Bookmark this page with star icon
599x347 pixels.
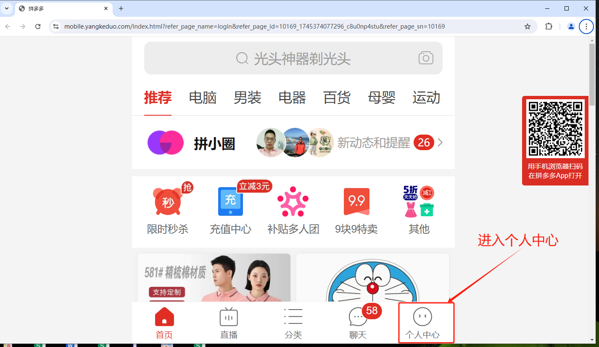[x=528, y=26]
